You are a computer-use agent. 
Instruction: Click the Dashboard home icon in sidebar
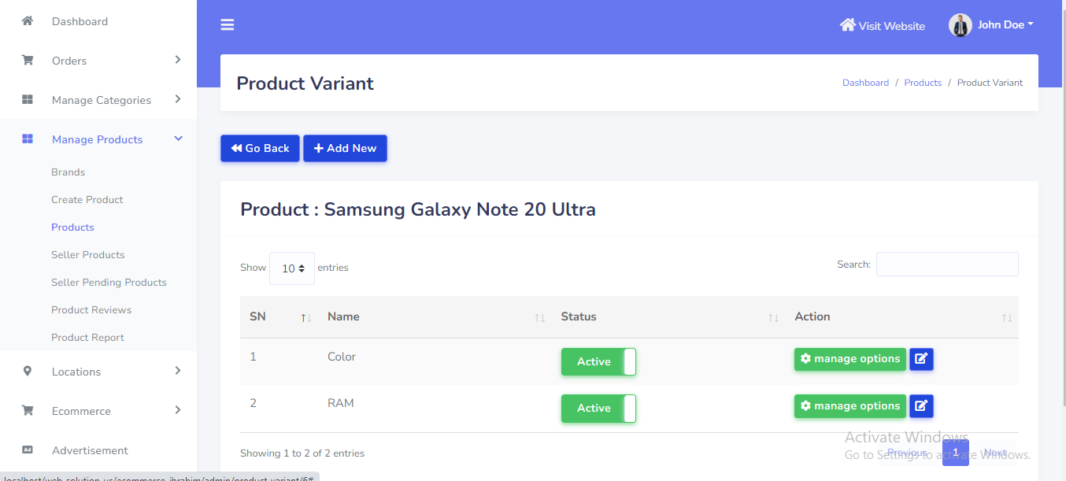(28, 21)
